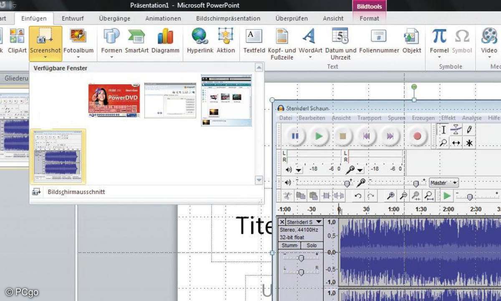This screenshot has height=301, width=501.
Task: Click the Pause button in Audacity
Action: click(295, 136)
